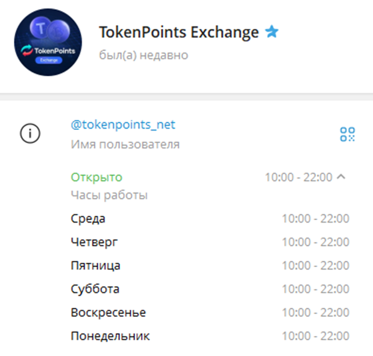Click Понедельник's 10:00 - 22:00 time
Image resolution: width=373 pixels, height=356 pixels.
(315, 336)
